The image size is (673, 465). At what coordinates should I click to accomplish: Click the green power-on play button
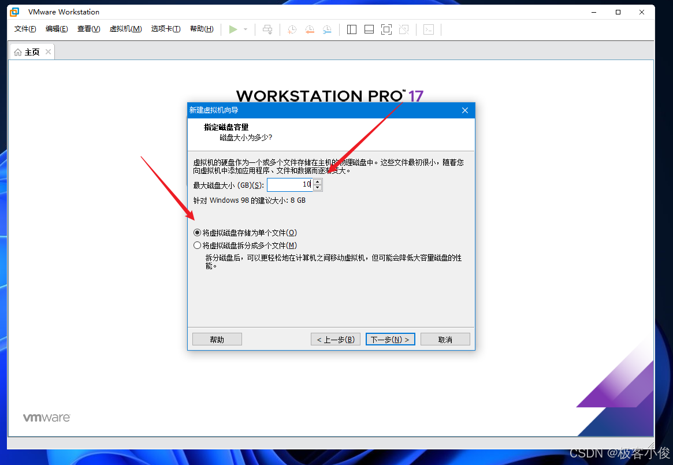[233, 29]
